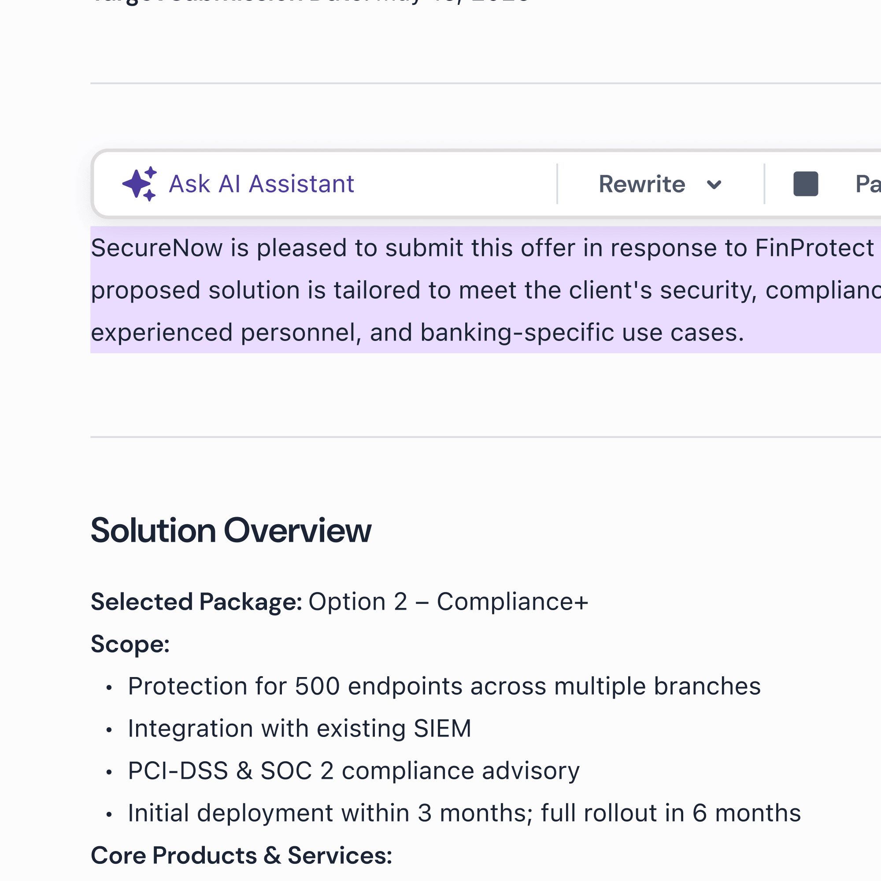Viewport: 881px width, 881px height.
Task: Click the partially visible "Pa" block type selector
Action: click(868, 184)
